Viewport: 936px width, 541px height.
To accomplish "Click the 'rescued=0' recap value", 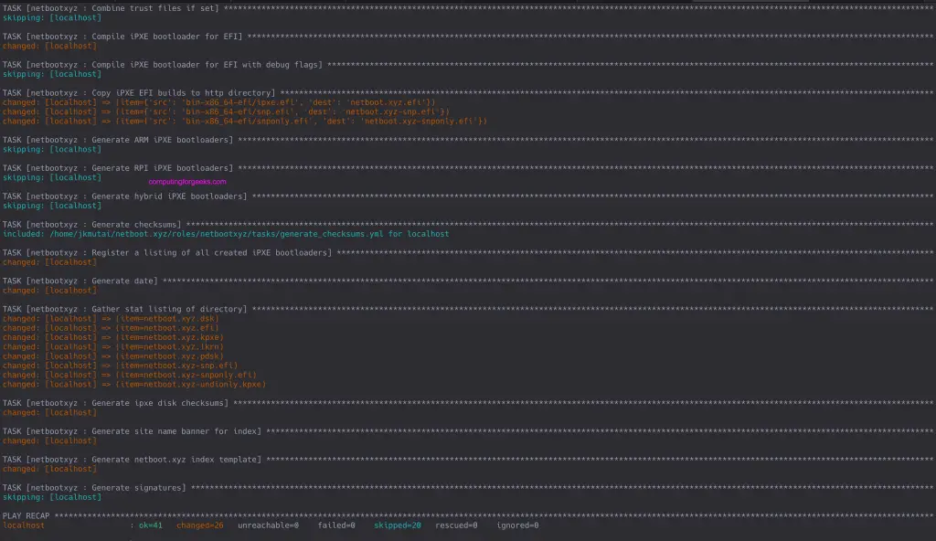I will pos(456,525).
